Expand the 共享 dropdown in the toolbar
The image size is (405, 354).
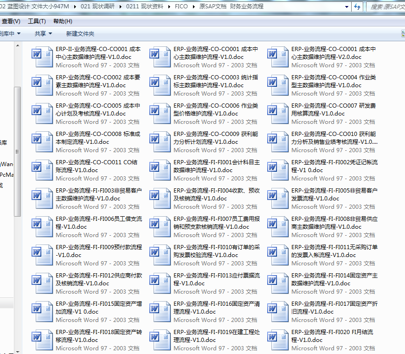pos(43,33)
